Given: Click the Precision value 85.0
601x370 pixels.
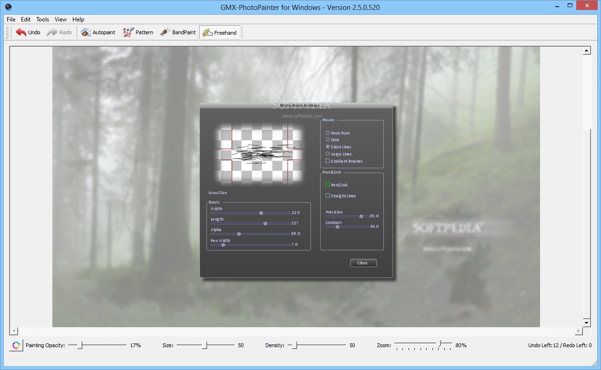Looking at the screenshot, I should point(374,216).
